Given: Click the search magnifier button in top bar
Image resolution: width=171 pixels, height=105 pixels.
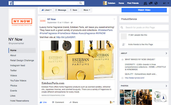Looking at the screenshot, I should tap(80, 3).
